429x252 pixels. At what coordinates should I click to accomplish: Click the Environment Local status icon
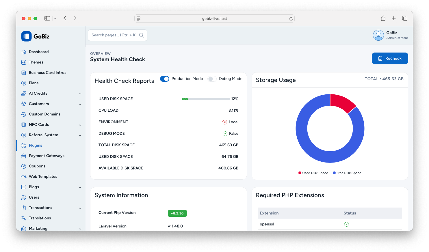[225, 122]
